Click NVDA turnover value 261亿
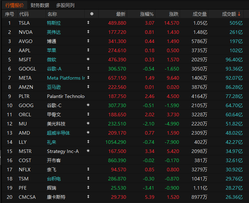249x203 pixels. tap(236, 32)
